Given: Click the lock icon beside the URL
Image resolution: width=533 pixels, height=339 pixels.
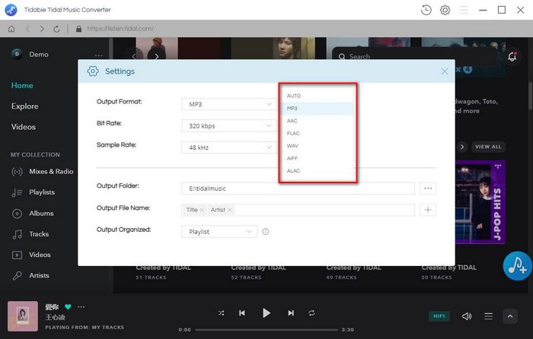Looking at the screenshot, I should pyautogui.click(x=79, y=29).
